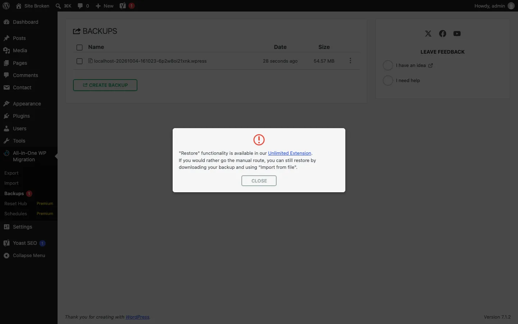Open the YouTube social icon
This screenshot has width=518, height=324.
[x=457, y=33]
